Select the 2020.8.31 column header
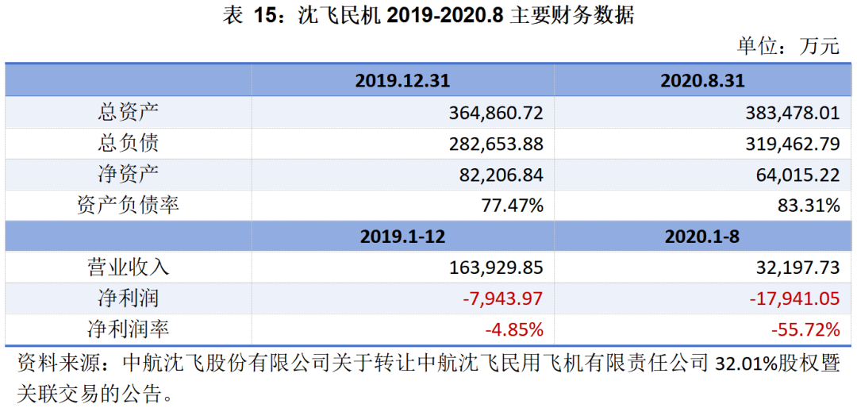The width and height of the screenshot is (857, 408). click(x=702, y=81)
